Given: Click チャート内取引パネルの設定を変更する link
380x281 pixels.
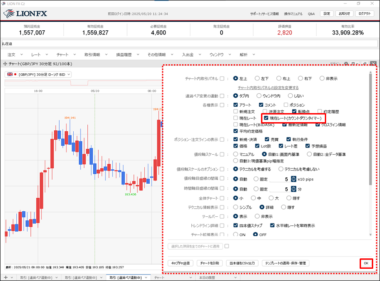Looking at the screenshot, I should tap(268, 87).
